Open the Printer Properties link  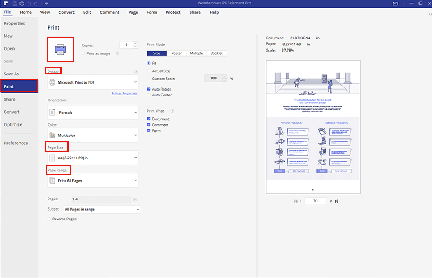(124, 94)
